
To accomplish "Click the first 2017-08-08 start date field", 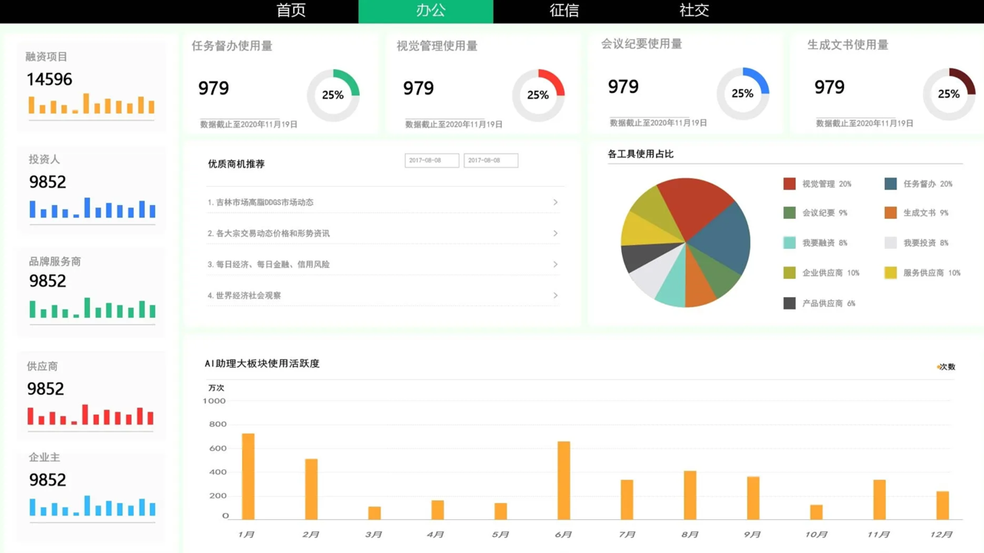I will pyautogui.click(x=432, y=161).
